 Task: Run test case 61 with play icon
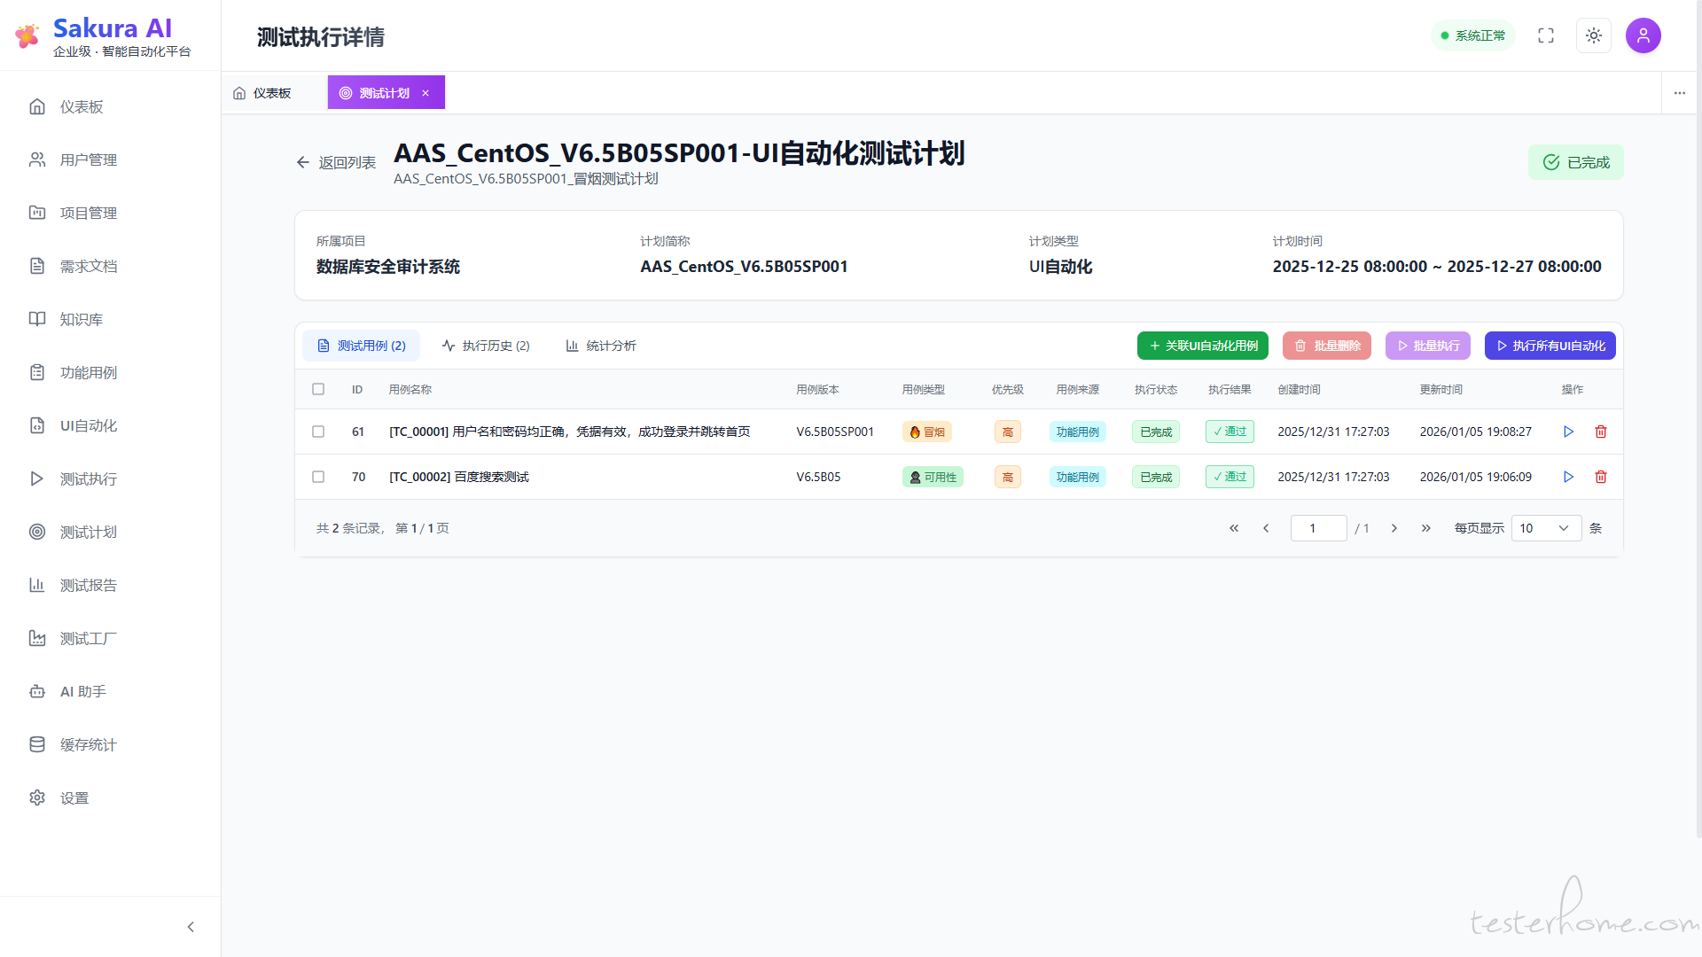[x=1568, y=432]
